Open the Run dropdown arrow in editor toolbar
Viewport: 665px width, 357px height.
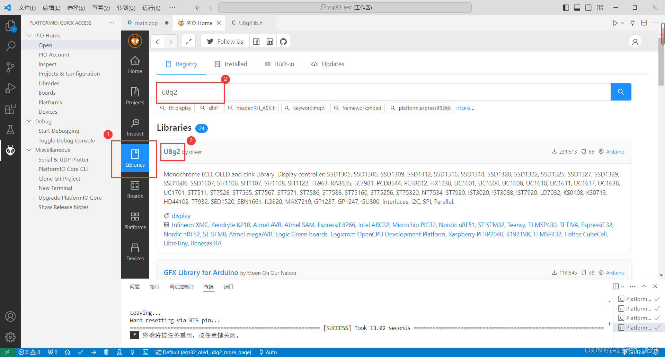pyautogui.click(x=623, y=23)
